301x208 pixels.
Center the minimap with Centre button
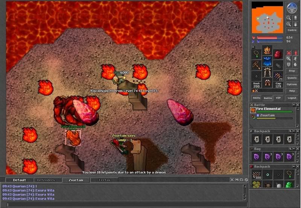pos(292,30)
